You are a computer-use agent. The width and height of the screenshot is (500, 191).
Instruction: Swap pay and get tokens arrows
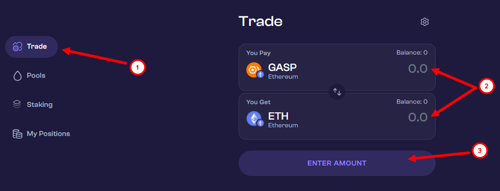click(x=337, y=92)
